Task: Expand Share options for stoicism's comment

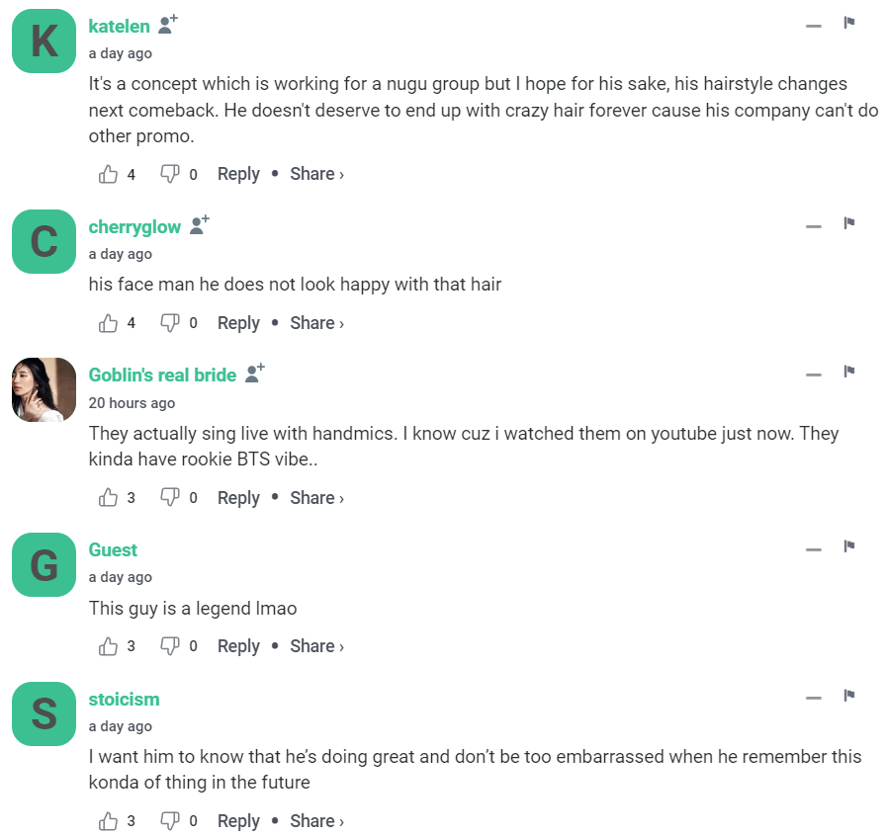Action: click(x=316, y=821)
